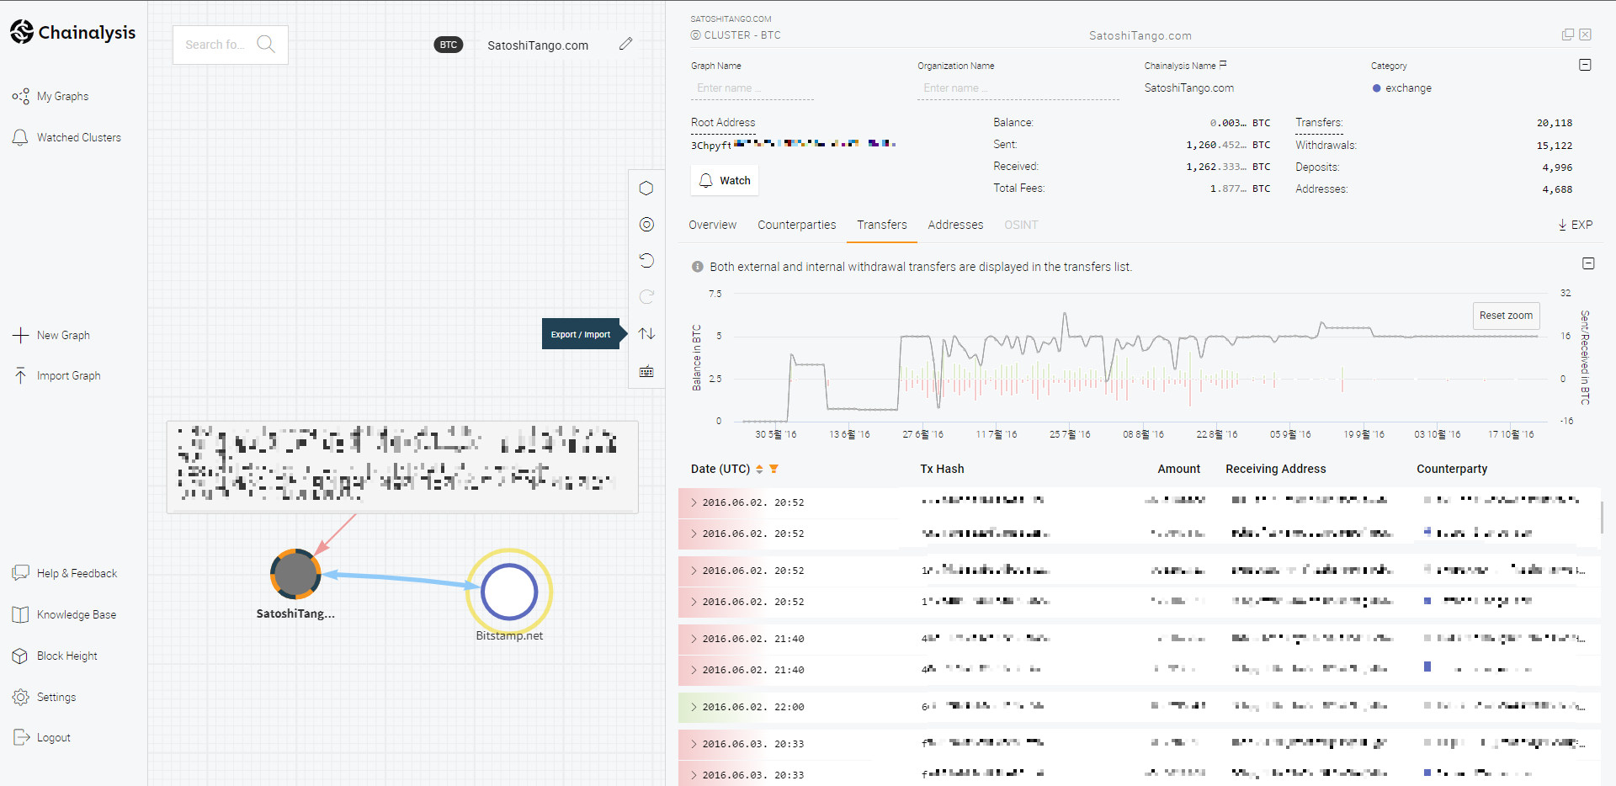Focus the Organization Name input field
Image resolution: width=1616 pixels, height=786 pixels.
[1018, 88]
